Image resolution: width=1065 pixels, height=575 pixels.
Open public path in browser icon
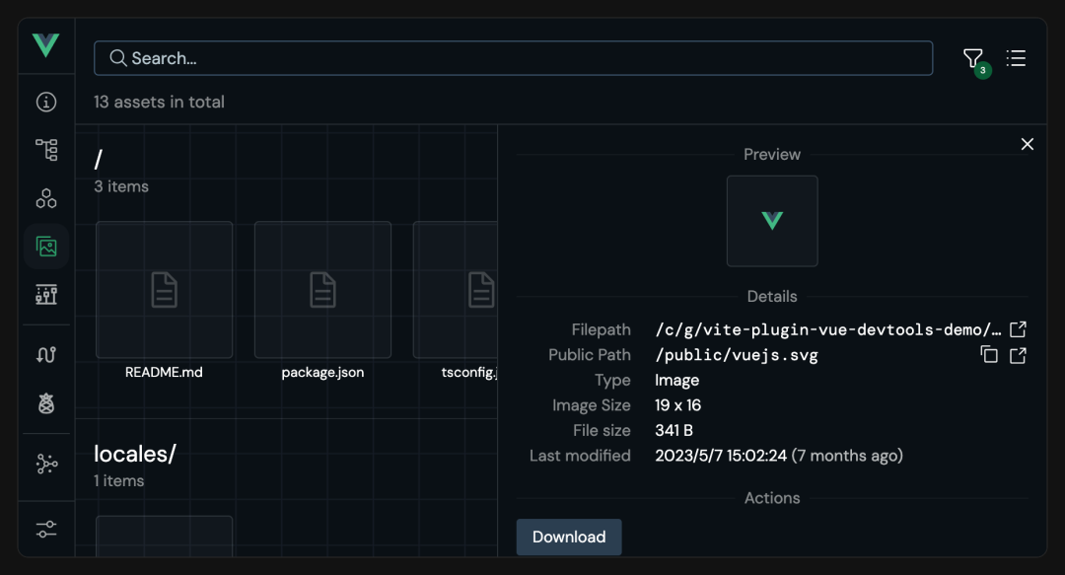coord(1018,355)
